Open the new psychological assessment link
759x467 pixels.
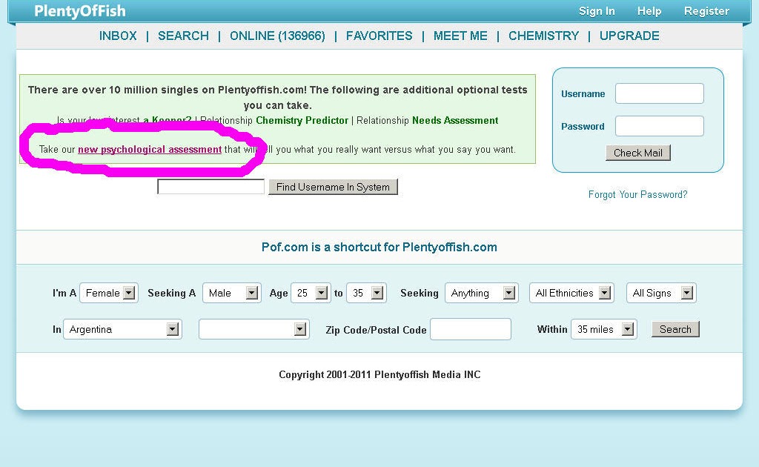[x=150, y=150]
